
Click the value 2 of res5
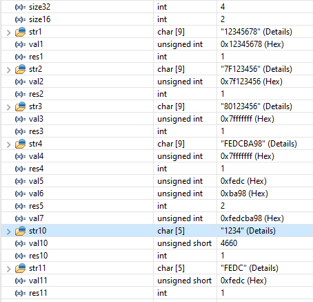click(x=223, y=206)
